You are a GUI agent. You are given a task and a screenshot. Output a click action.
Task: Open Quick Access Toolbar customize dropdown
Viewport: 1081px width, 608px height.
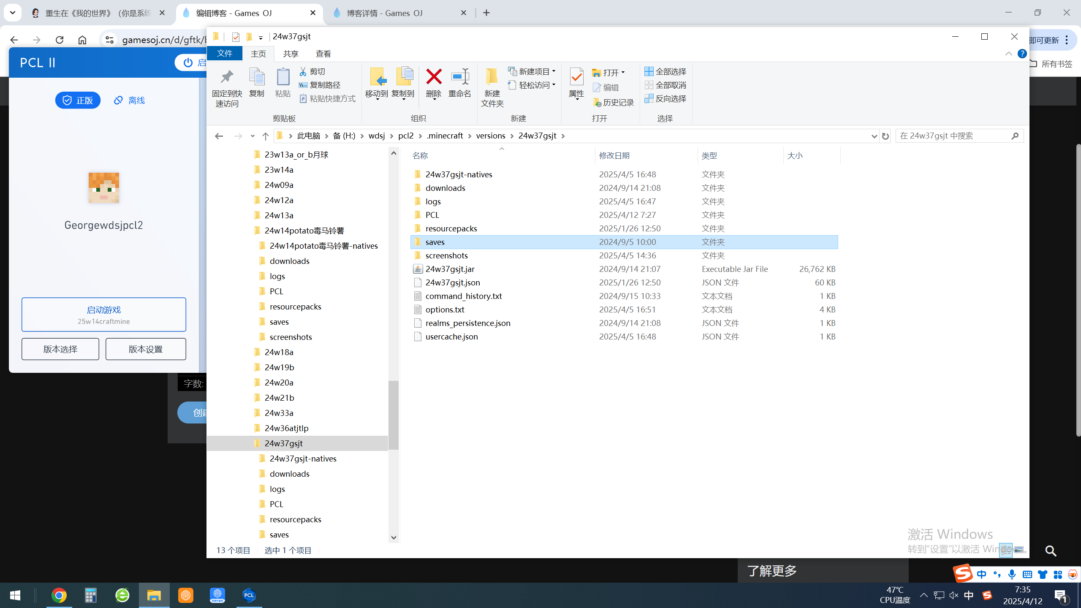coord(261,38)
